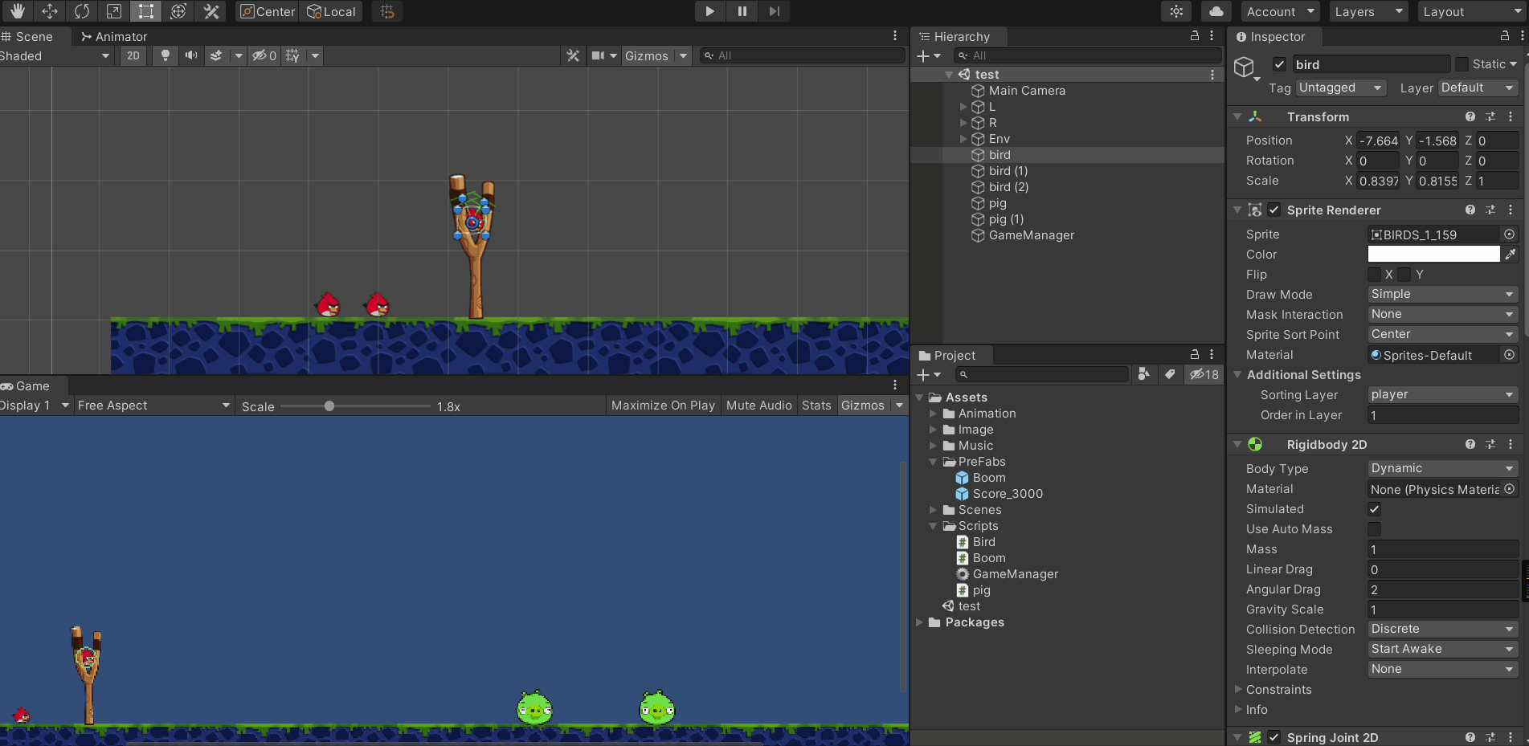This screenshot has width=1529, height=746.
Task: Open scene camera settings icon
Action: pos(598,55)
